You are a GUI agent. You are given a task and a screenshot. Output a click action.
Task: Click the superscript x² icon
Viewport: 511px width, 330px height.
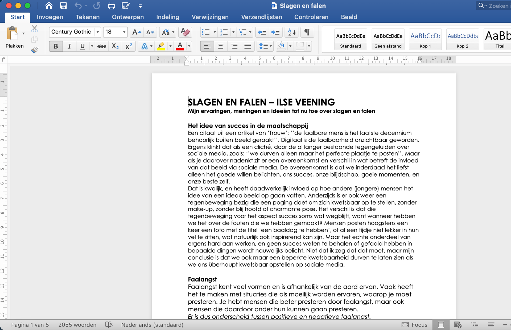[129, 46]
